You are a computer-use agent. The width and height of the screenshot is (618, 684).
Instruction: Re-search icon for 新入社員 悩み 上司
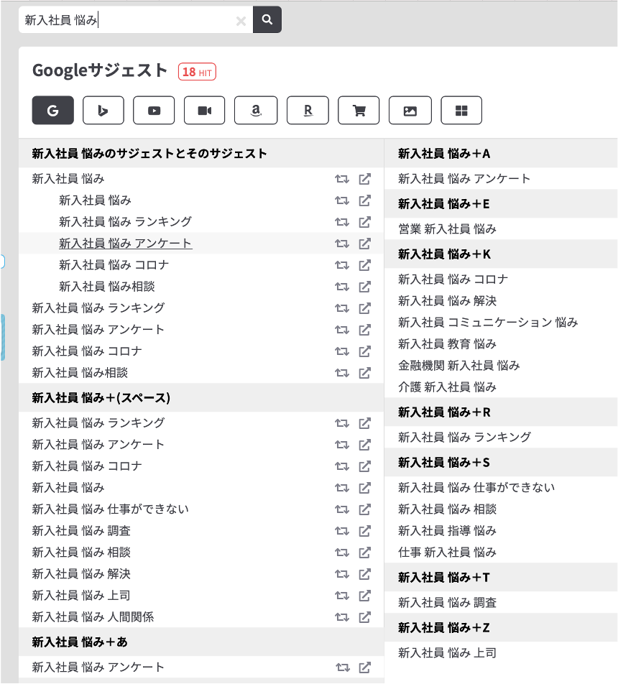(x=342, y=596)
